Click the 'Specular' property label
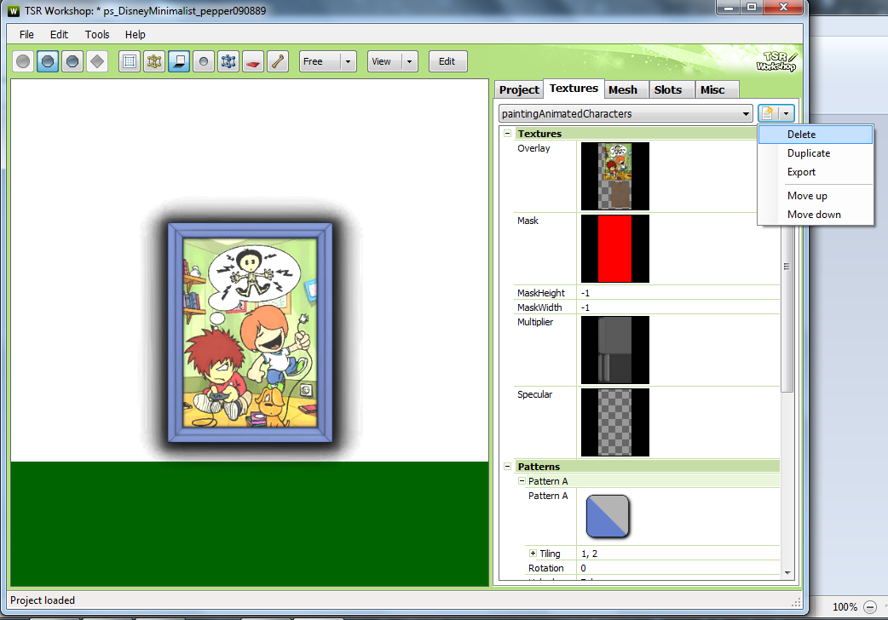This screenshot has width=888, height=620. tap(534, 394)
